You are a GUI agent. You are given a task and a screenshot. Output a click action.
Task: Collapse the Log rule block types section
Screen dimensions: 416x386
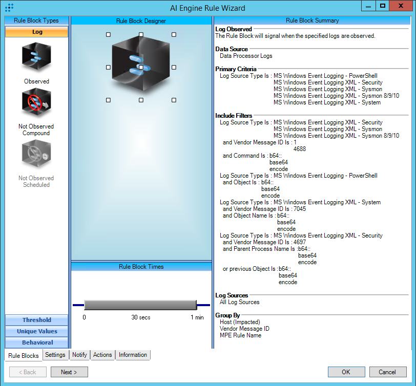(36, 32)
